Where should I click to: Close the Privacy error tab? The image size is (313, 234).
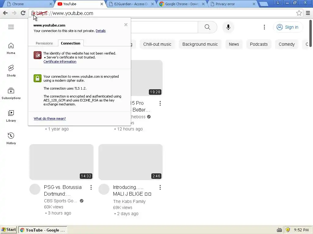coord(254,4)
